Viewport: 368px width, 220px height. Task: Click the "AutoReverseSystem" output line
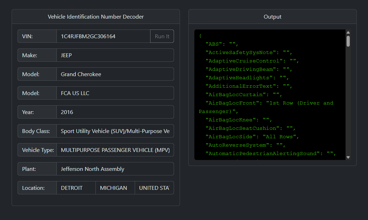246,145
